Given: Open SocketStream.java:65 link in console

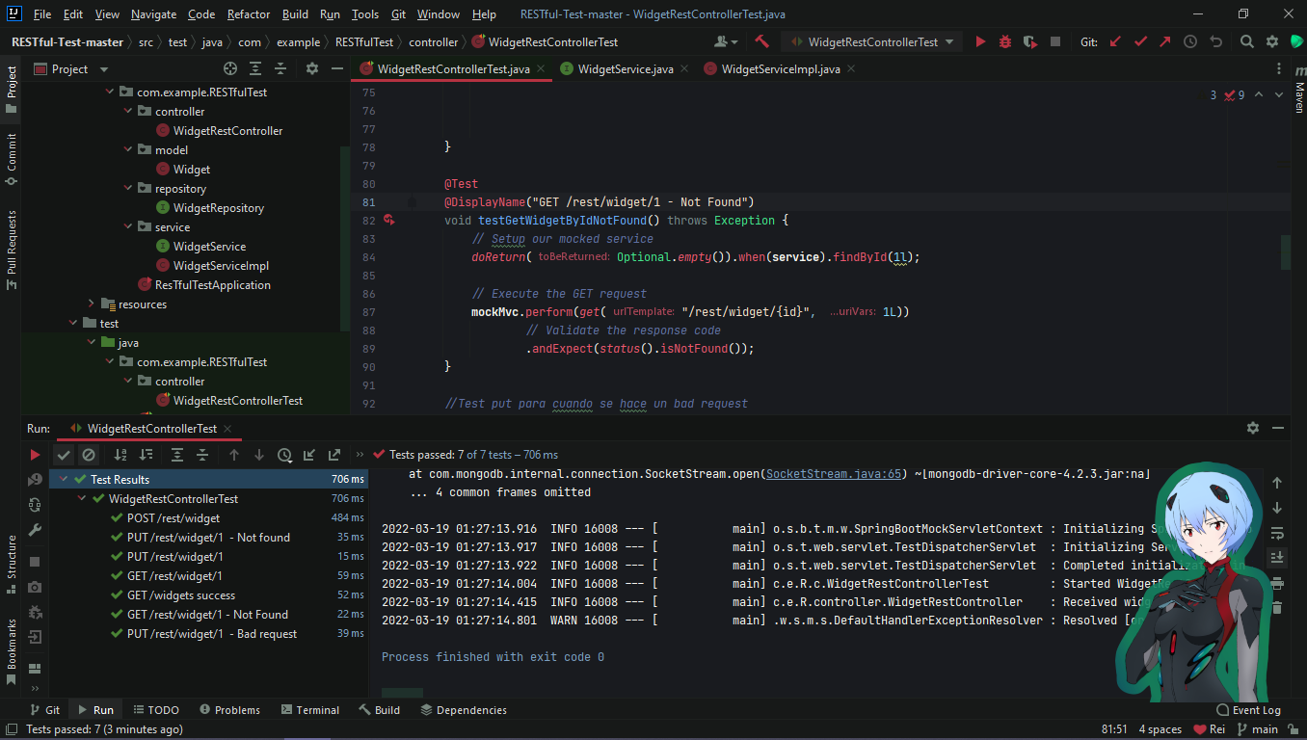Looking at the screenshot, I should pyautogui.click(x=836, y=473).
